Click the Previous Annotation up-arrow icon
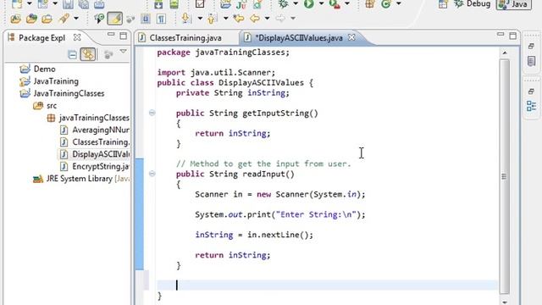The width and height of the screenshot is (542, 305). point(212,19)
